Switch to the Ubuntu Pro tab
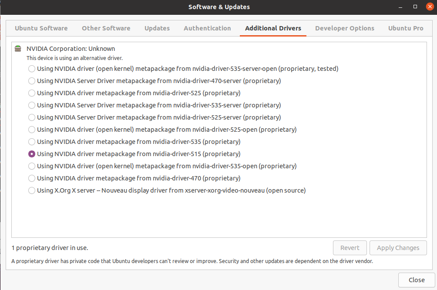437x290 pixels. 406,28
